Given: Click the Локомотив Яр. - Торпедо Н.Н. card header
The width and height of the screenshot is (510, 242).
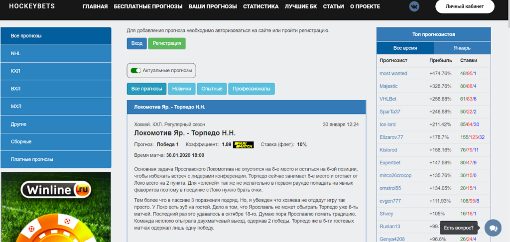Looking at the screenshot, I should 246,107.
